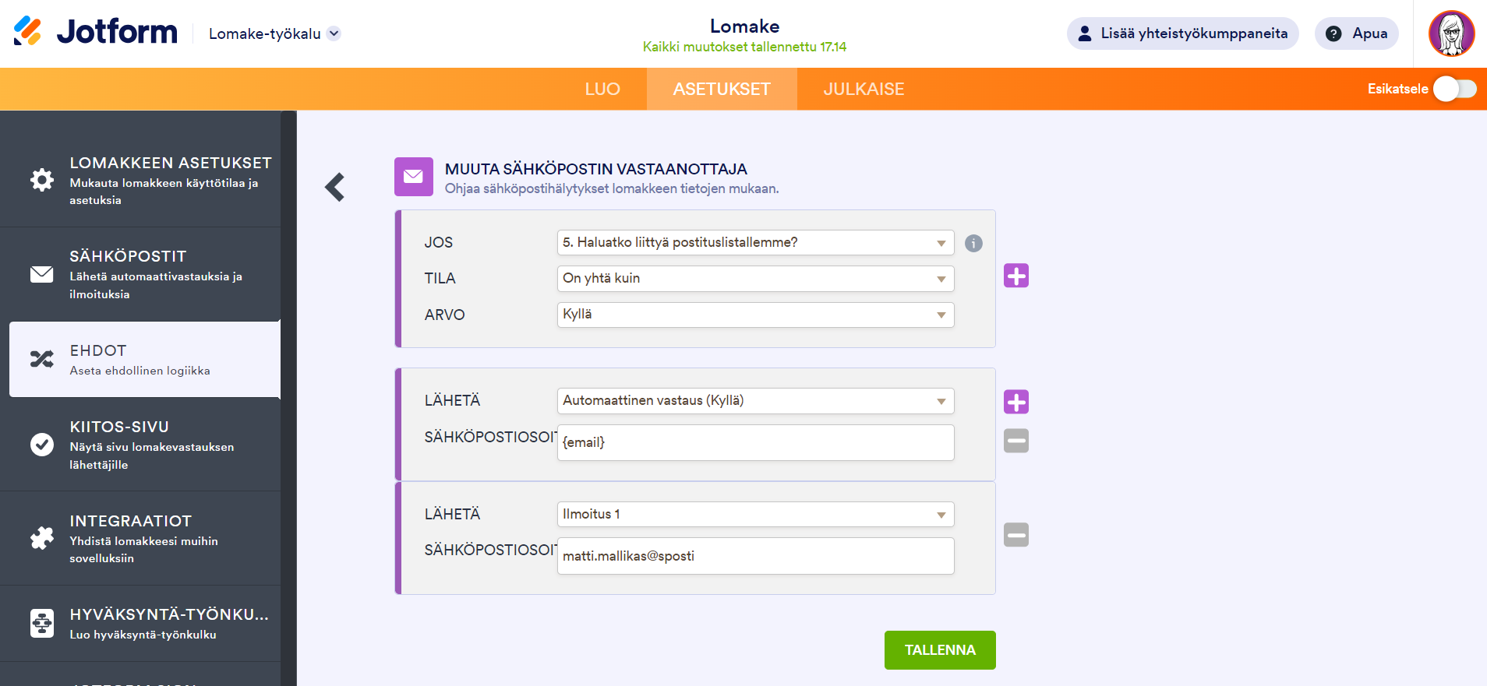The height and width of the screenshot is (686, 1487).
Task: Add a new condition with the plus beside TILA
Action: [x=1016, y=276]
